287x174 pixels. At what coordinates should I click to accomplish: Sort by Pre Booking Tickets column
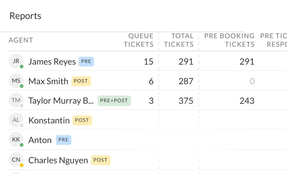click(x=229, y=40)
